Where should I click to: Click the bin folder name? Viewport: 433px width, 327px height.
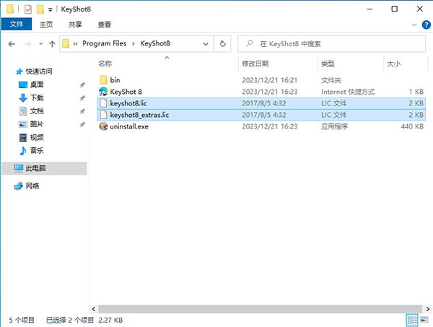tap(115, 80)
